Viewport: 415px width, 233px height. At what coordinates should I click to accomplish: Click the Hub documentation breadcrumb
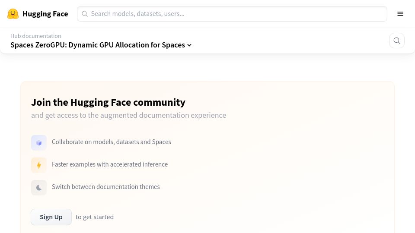point(36,36)
